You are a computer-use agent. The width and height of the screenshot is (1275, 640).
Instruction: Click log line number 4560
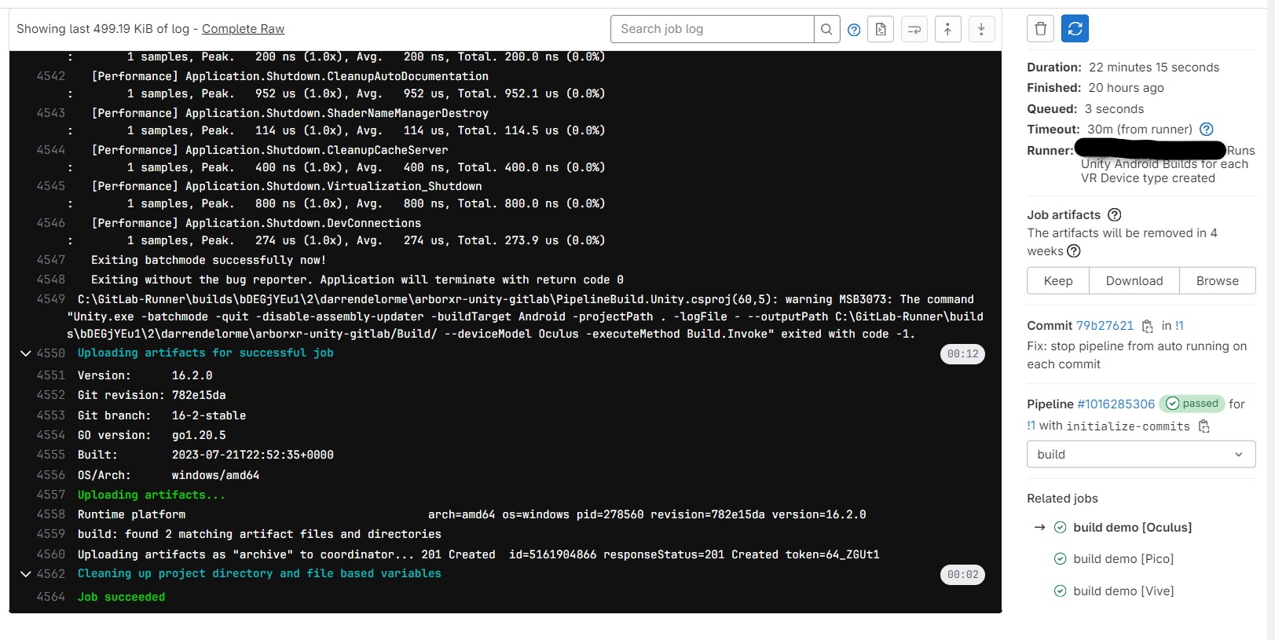(x=51, y=554)
